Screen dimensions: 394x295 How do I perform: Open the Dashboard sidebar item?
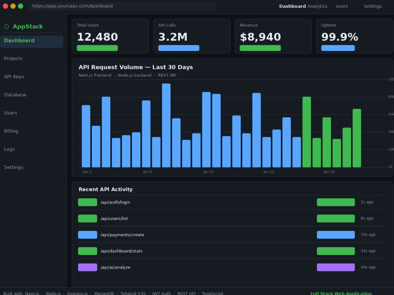coord(32,42)
